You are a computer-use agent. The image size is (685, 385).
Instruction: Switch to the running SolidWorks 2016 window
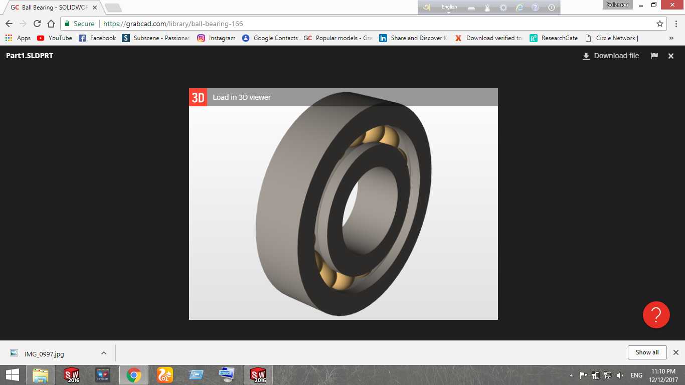[x=258, y=375]
